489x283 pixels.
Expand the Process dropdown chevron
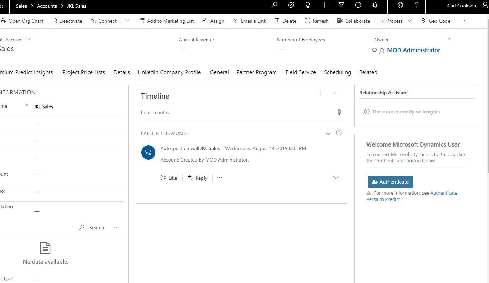coord(410,21)
